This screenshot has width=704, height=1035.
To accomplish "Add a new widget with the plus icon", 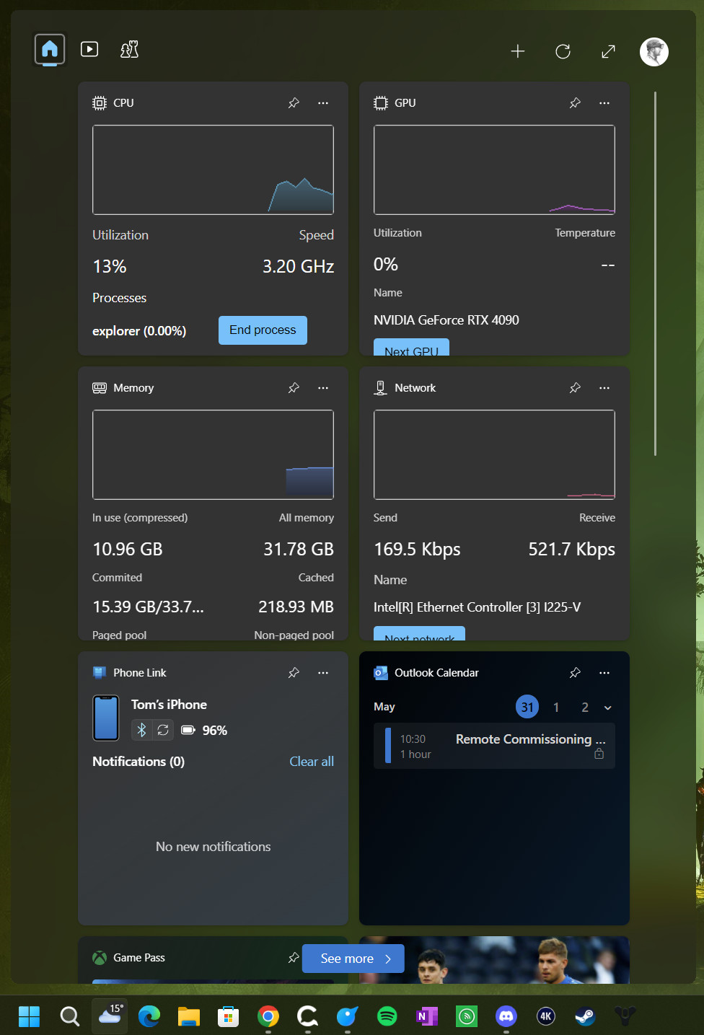I will (518, 51).
